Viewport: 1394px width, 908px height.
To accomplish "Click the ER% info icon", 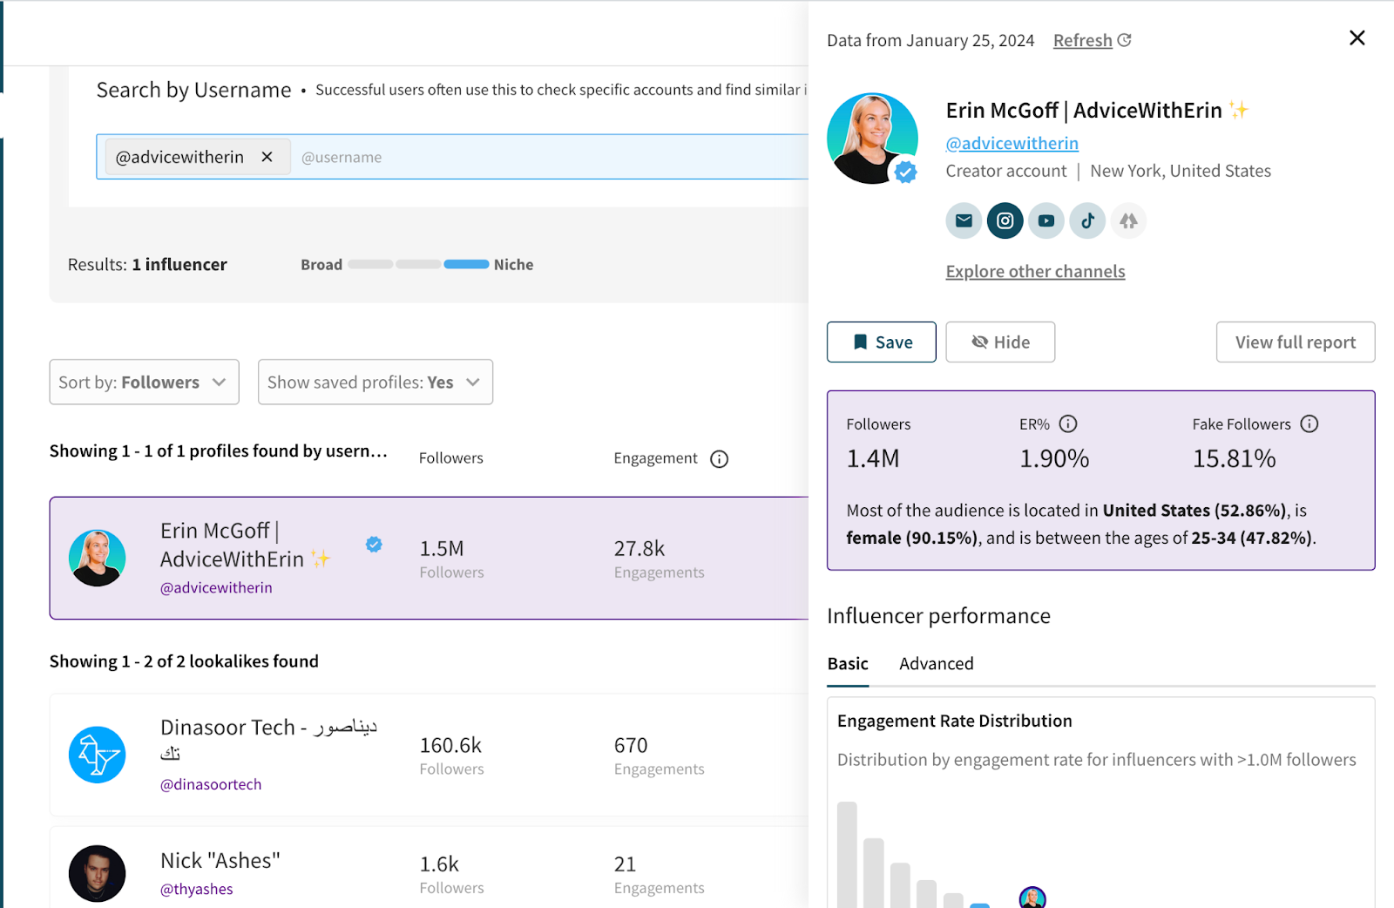I will click(x=1071, y=424).
